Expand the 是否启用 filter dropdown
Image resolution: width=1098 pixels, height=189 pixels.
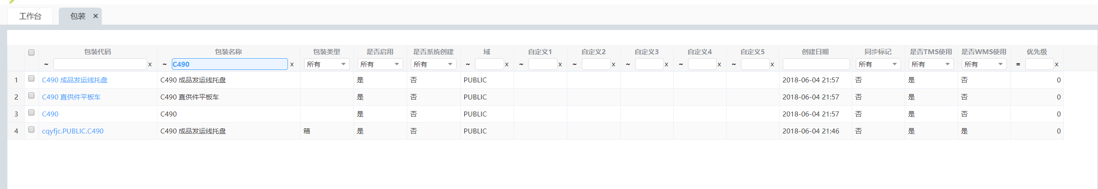click(380, 64)
